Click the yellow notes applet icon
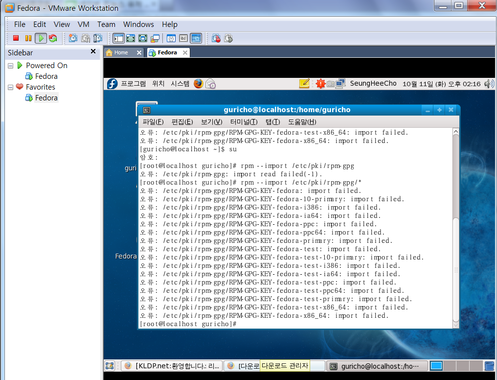 coord(304,83)
